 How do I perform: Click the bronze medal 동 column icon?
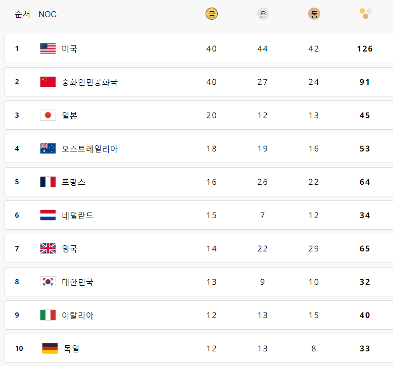(314, 14)
